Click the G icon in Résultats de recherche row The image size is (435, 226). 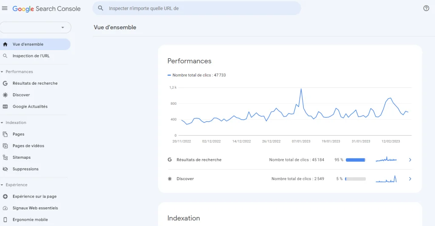169,160
